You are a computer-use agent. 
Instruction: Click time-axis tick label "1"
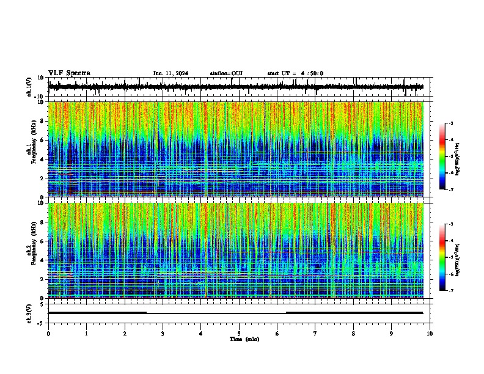pos(86,334)
